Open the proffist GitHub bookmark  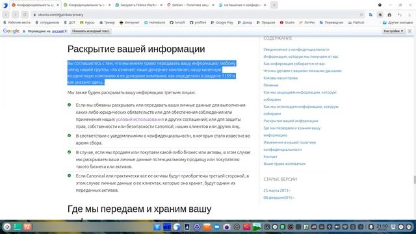tap(198, 23)
